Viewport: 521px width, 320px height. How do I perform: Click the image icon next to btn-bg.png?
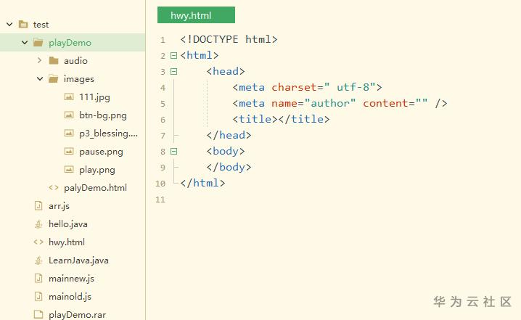[x=70, y=115]
